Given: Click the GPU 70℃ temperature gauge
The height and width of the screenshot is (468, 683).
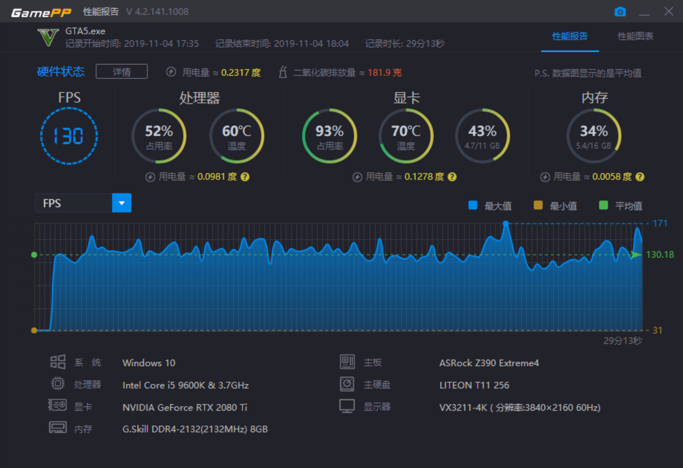Looking at the screenshot, I should [x=406, y=136].
